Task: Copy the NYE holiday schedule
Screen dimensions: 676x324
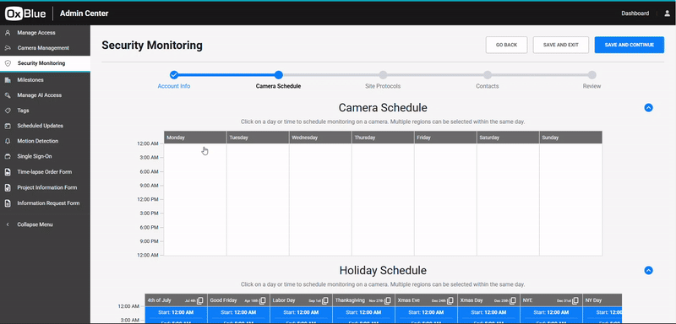Action: 575,300
